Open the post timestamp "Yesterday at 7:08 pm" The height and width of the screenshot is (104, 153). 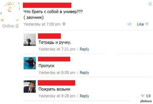click(42, 24)
